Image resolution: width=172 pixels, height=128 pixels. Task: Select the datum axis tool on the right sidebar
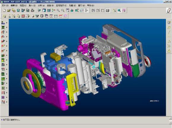coord(169,32)
